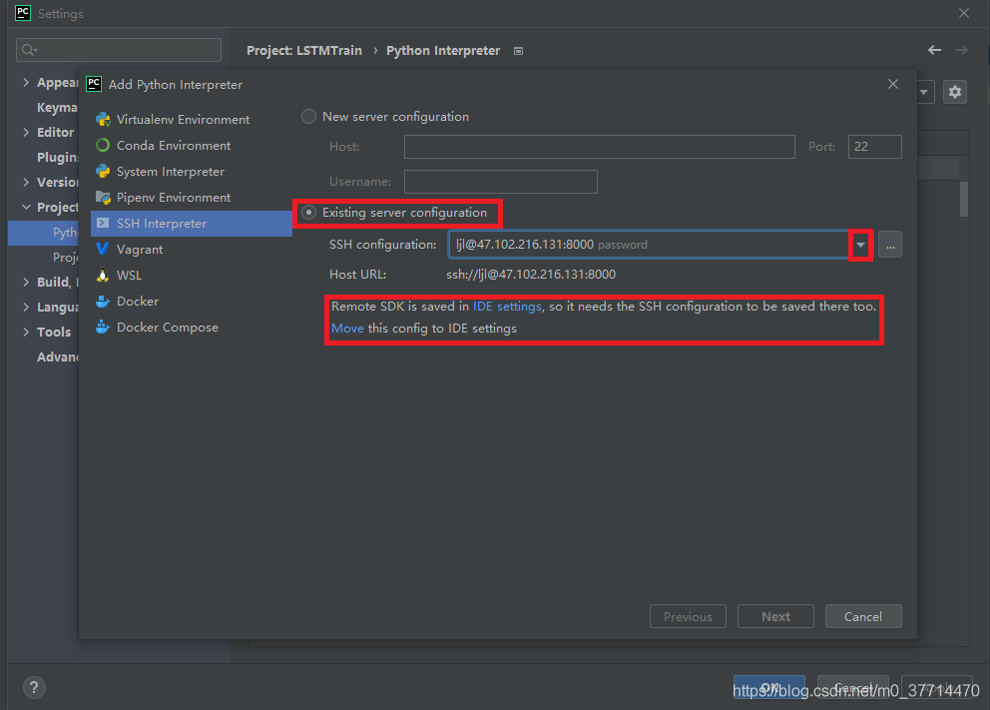Select Existing server configuration radio button
The height and width of the screenshot is (710, 990).
click(x=309, y=213)
